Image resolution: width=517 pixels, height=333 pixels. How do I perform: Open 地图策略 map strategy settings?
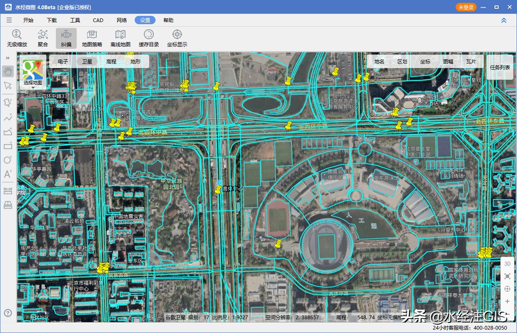coord(92,38)
